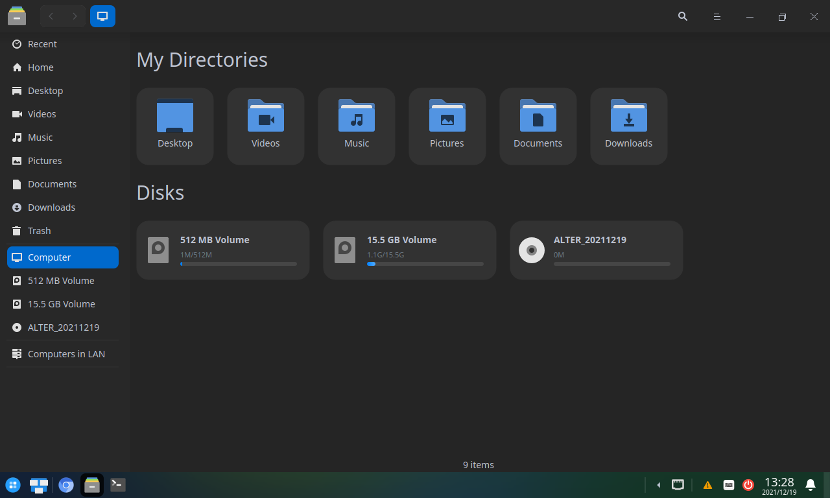
Task: Open the clock showing 13:28
Action: coord(779,485)
